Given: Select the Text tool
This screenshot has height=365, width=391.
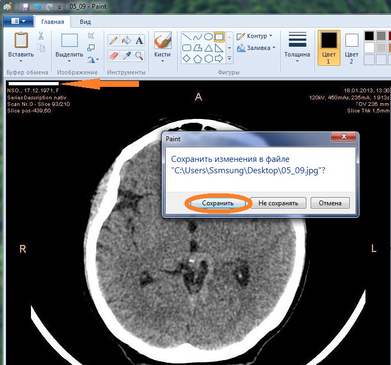Looking at the screenshot, I should [139, 40].
